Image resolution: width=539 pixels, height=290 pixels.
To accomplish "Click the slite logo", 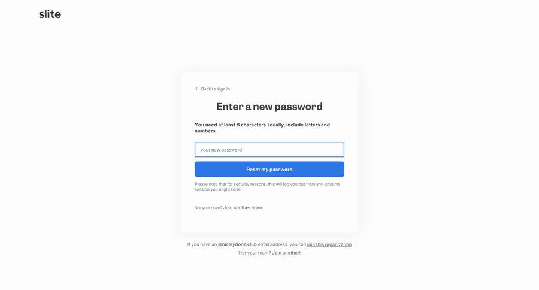I will coord(50,14).
